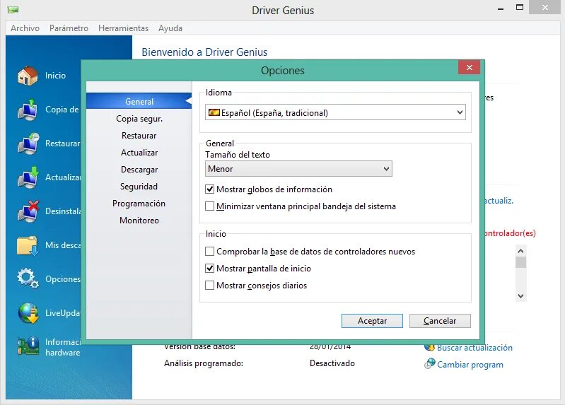Expand the Tamaño del texto dropdown
This screenshot has height=405, width=565.
pos(298,169)
